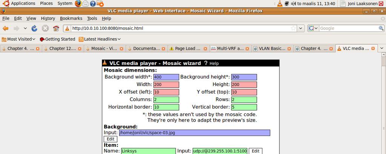Open the Places menu
Image resolution: width=386 pixels, height=154 pixels.
click(x=46, y=3)
